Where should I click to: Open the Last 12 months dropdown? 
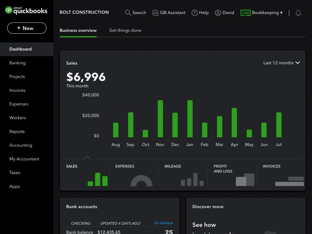coord(281,63)
